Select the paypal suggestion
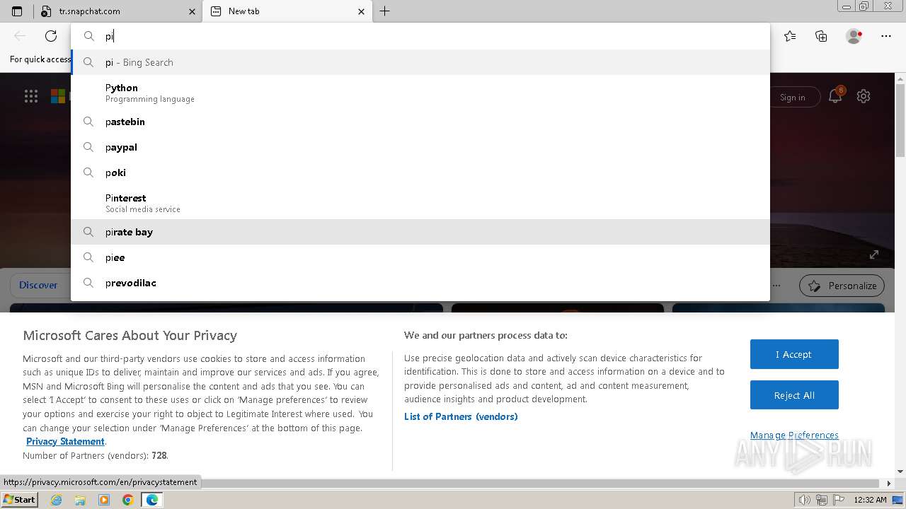906x509 pixels. pos(420,147)
